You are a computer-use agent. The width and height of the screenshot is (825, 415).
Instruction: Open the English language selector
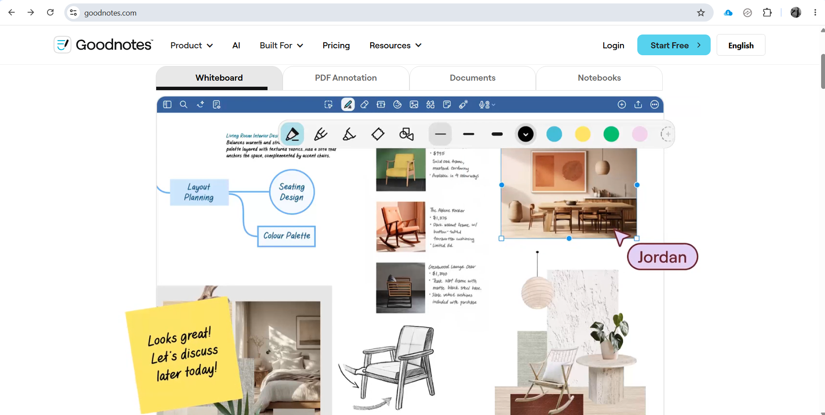click(x=741, y=45)
